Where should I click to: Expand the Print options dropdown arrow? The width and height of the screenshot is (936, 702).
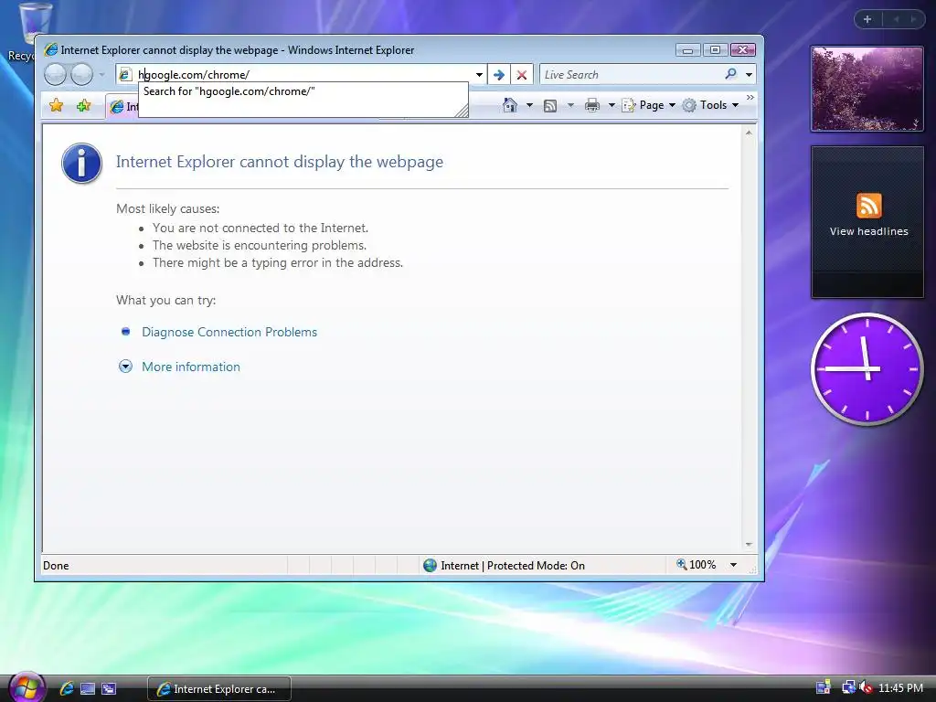(x=612, y=105)
